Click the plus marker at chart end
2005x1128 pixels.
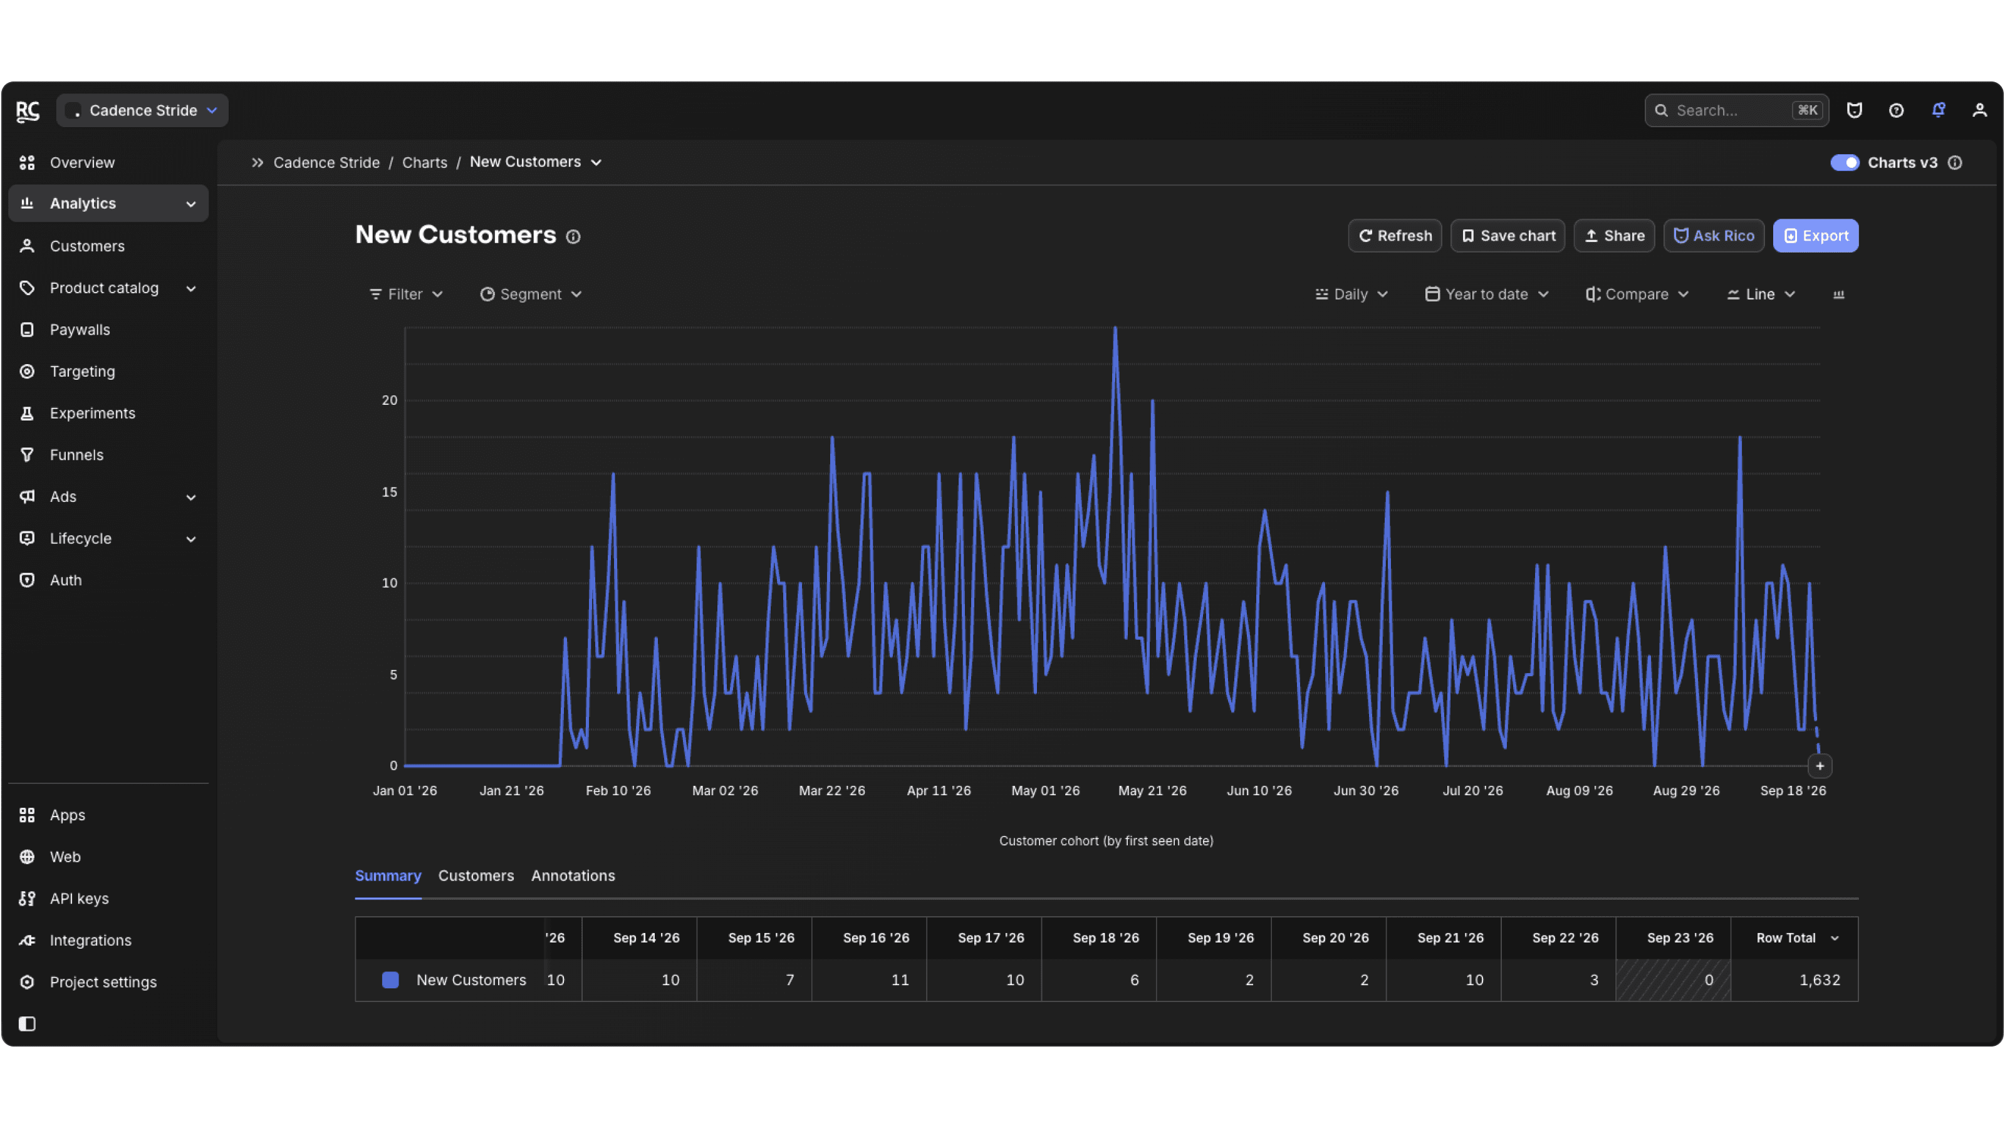[1820, 766]
